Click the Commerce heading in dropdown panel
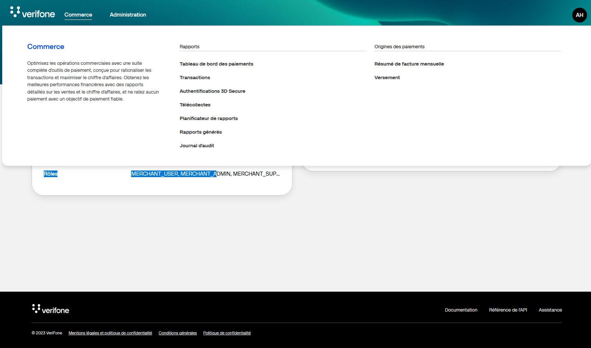Screen dimensions: 591x348 pos(46,47)
